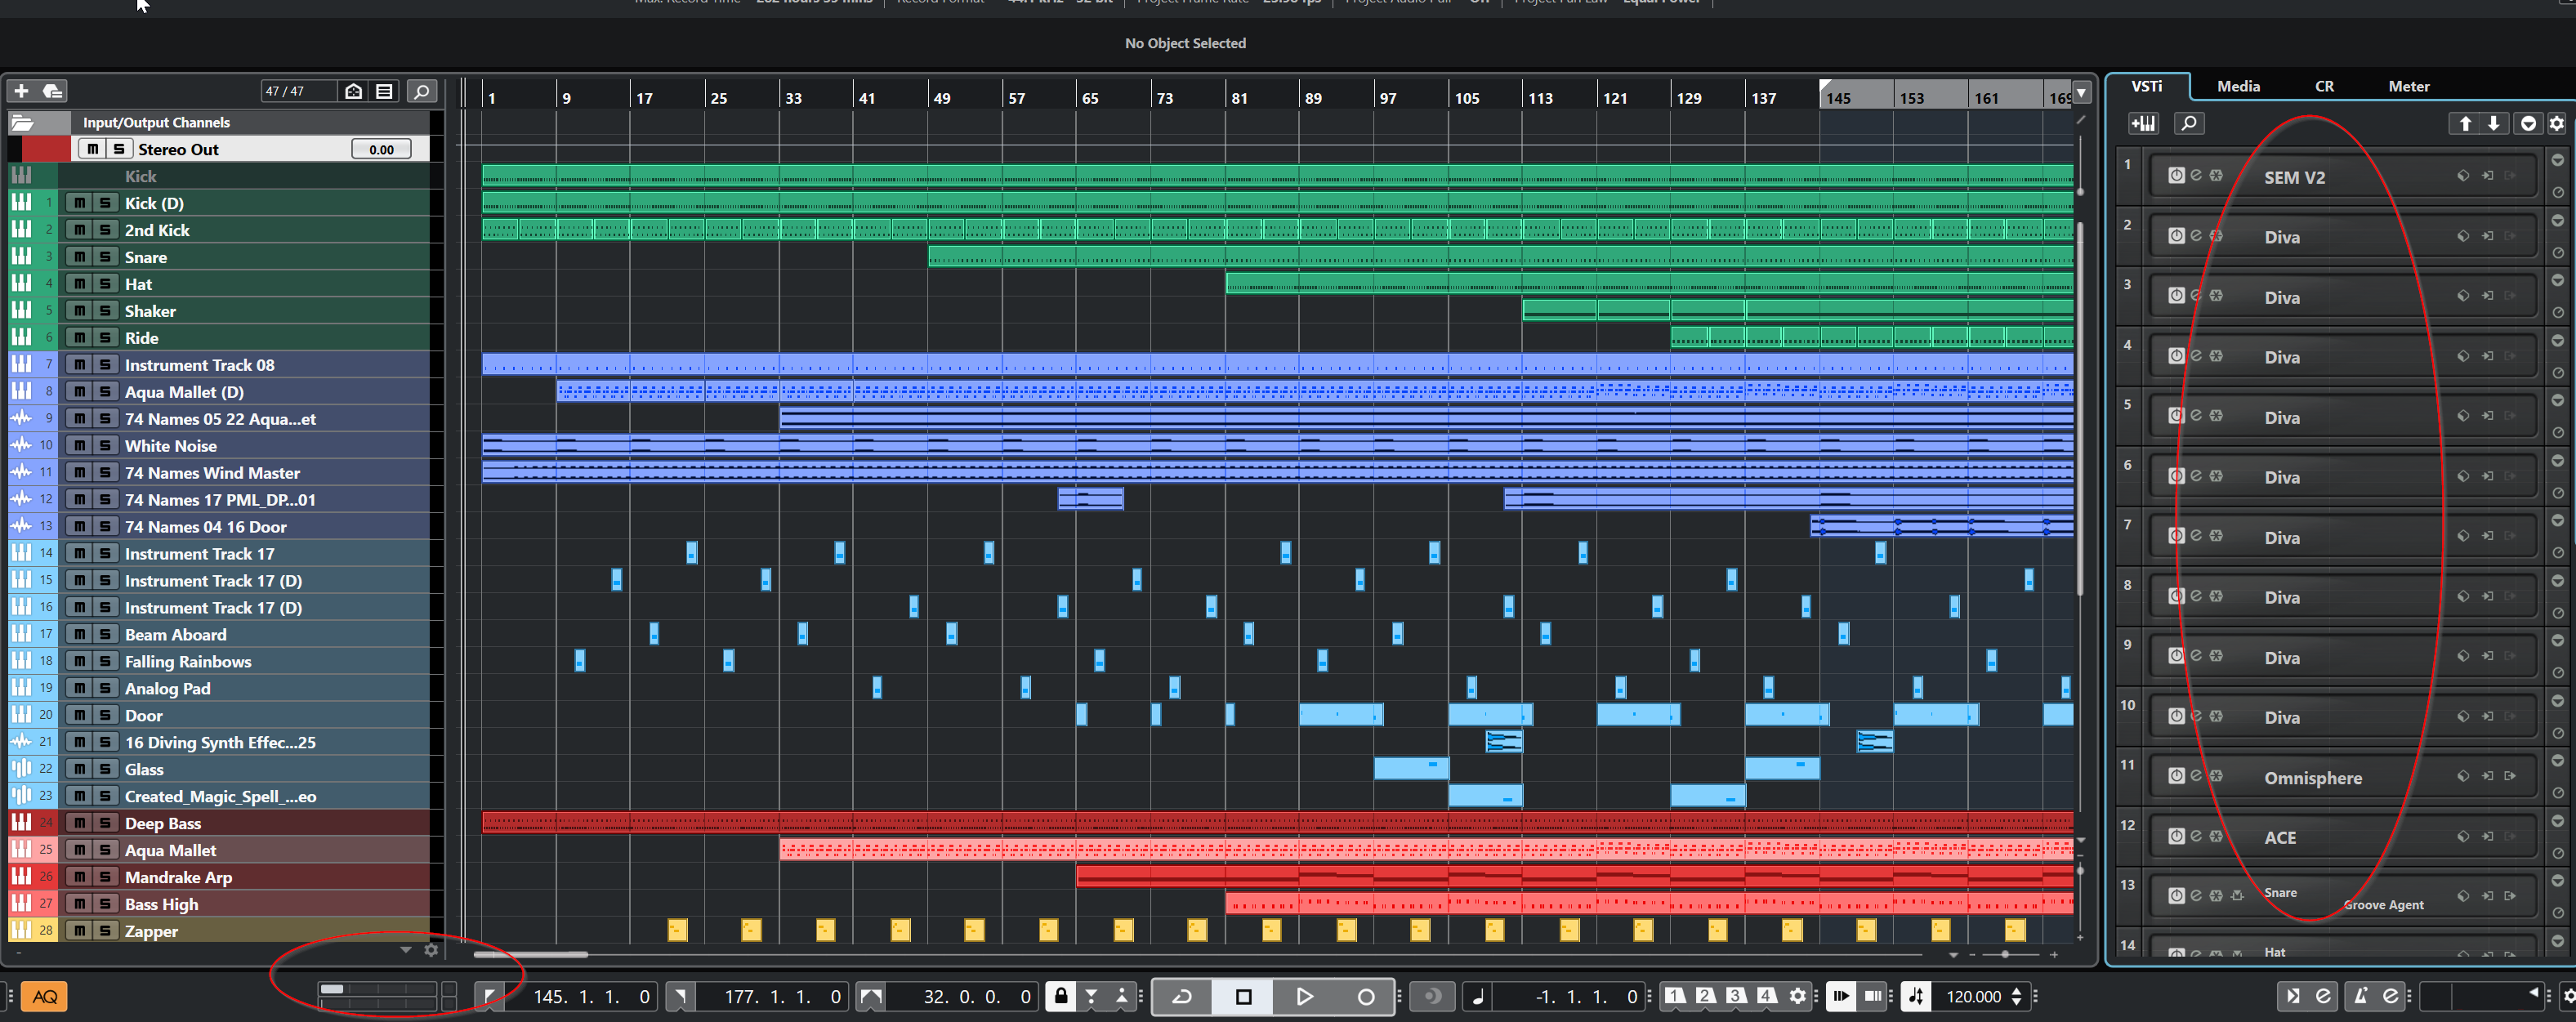The image size is (2576, 1022).
Task: Click the Record button in transport
Action: pyautogui.click(x=1365, y=996)
